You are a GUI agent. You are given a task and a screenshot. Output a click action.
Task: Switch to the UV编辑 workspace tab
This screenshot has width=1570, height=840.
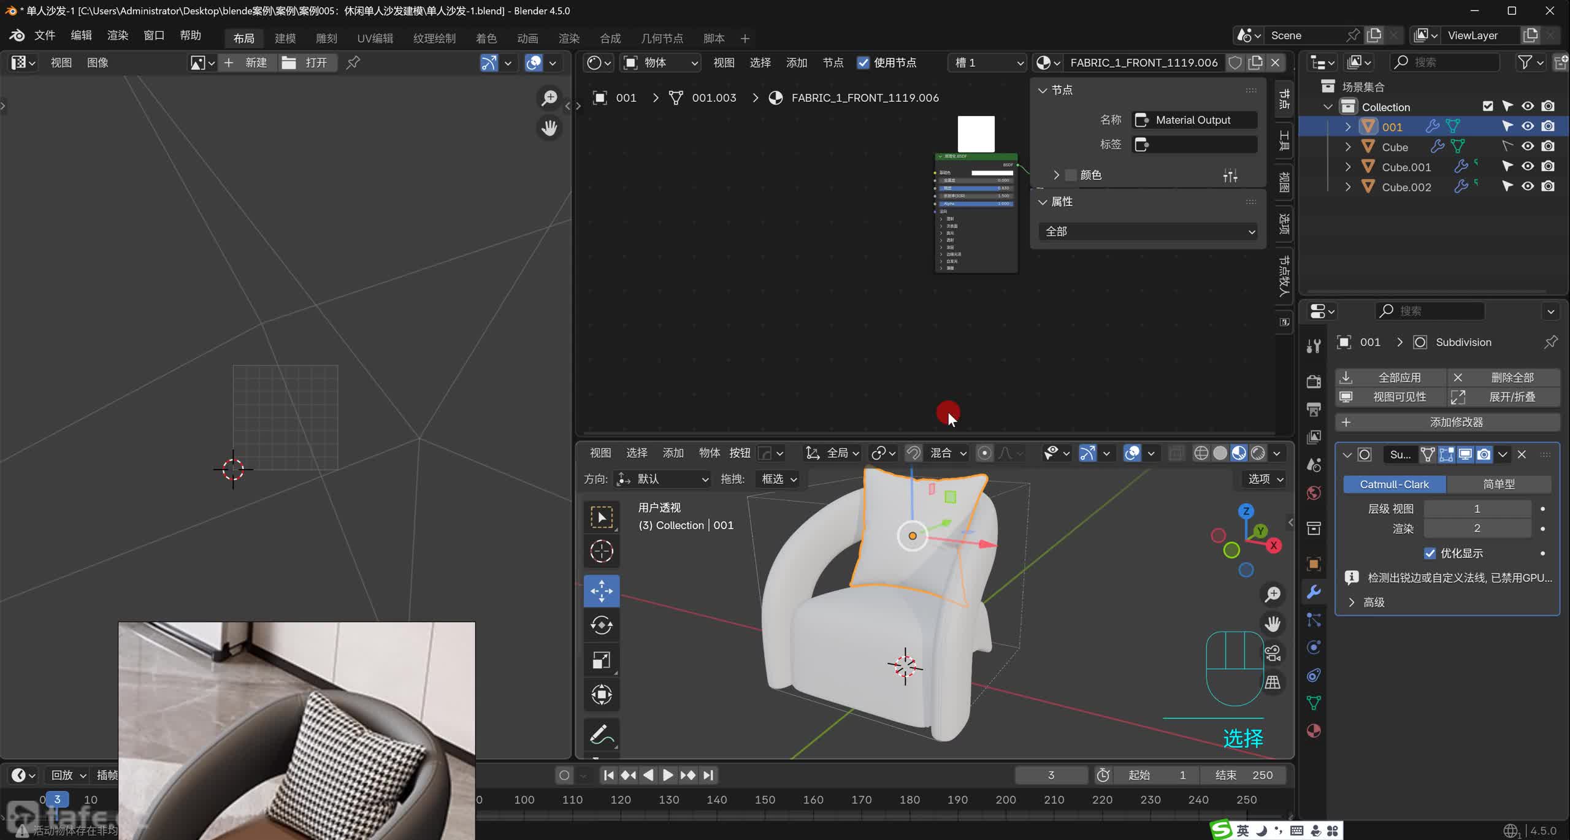375,38
